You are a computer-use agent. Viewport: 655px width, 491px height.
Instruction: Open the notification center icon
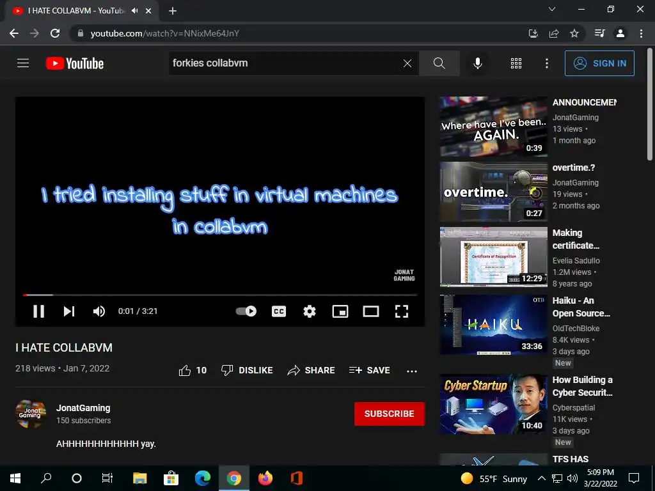[634, 478]
